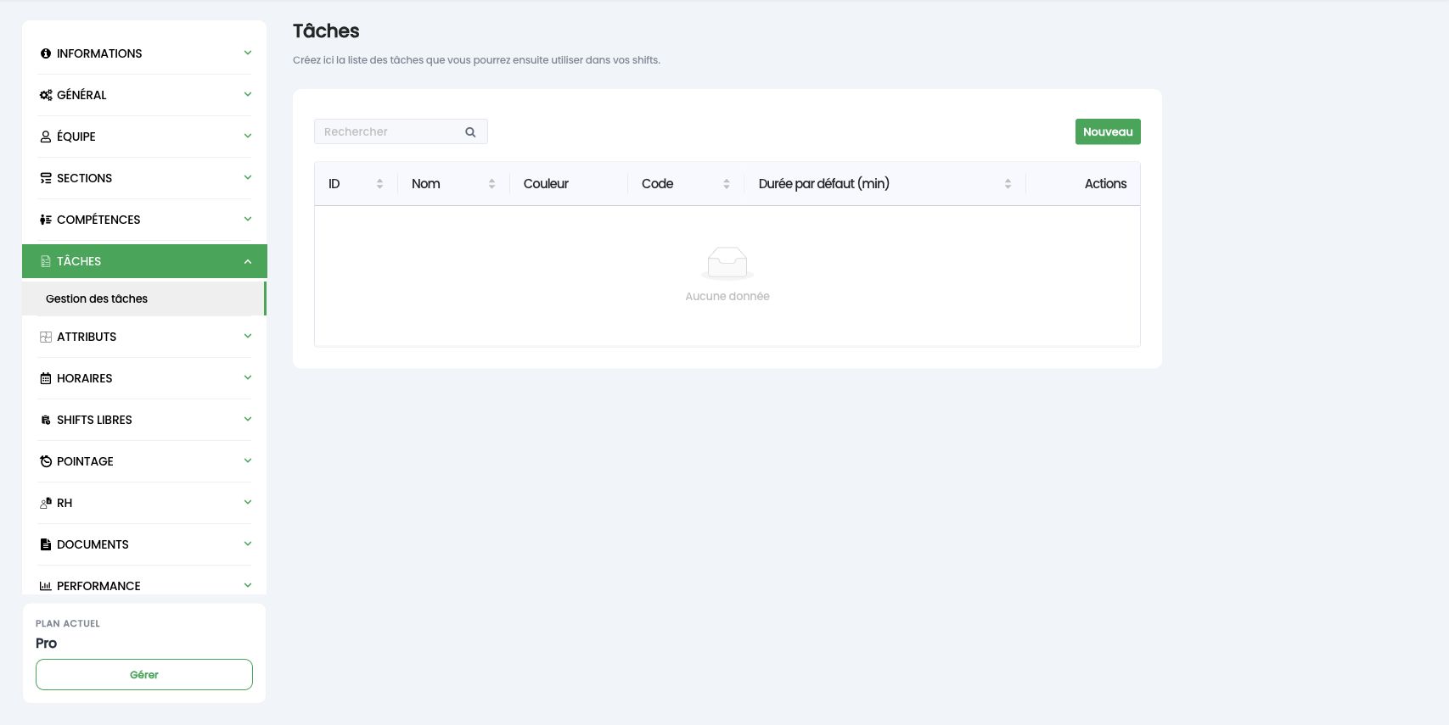The width and height of the screenshot is (1449, 725).
Task: Sort by Durée par défaut arrows
Action: (x=1008, y=184)
